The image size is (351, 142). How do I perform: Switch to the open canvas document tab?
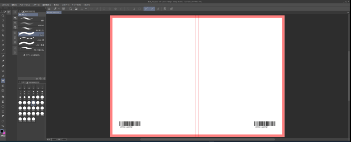[x=53, y=13]
